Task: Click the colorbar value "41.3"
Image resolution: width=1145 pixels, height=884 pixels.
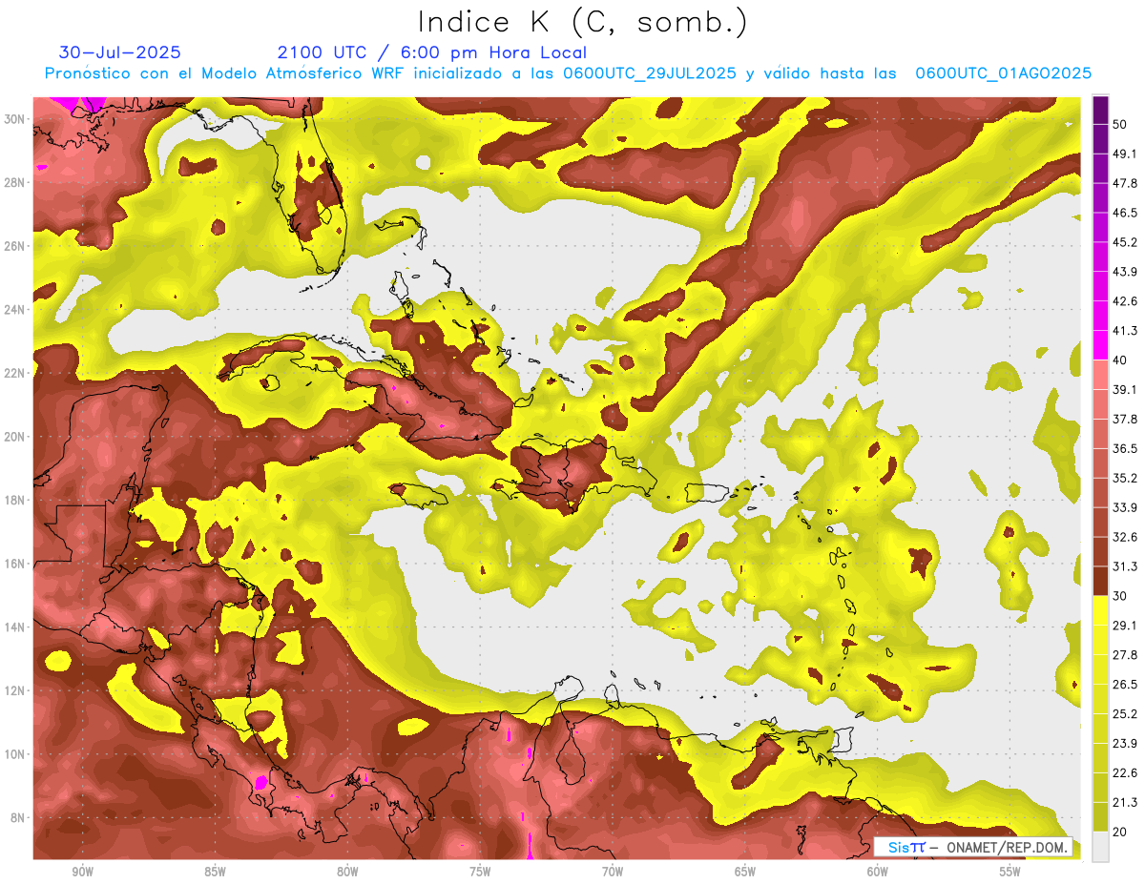Action: click(x=1124, y=331)
